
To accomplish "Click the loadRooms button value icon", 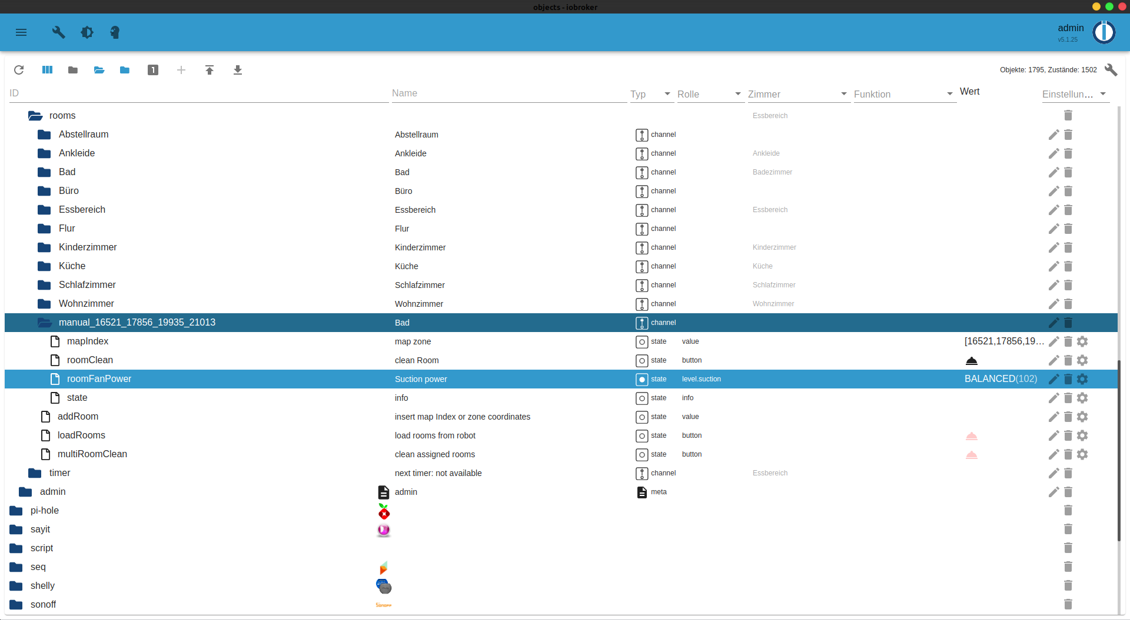I will pos(972,435).
